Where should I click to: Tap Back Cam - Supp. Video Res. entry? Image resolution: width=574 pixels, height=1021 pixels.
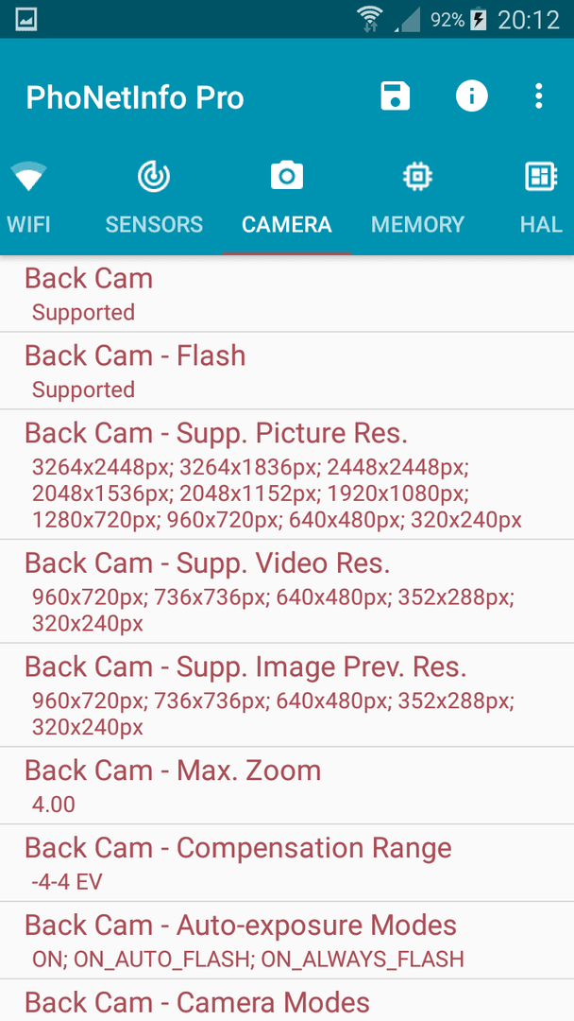[287, 591]
